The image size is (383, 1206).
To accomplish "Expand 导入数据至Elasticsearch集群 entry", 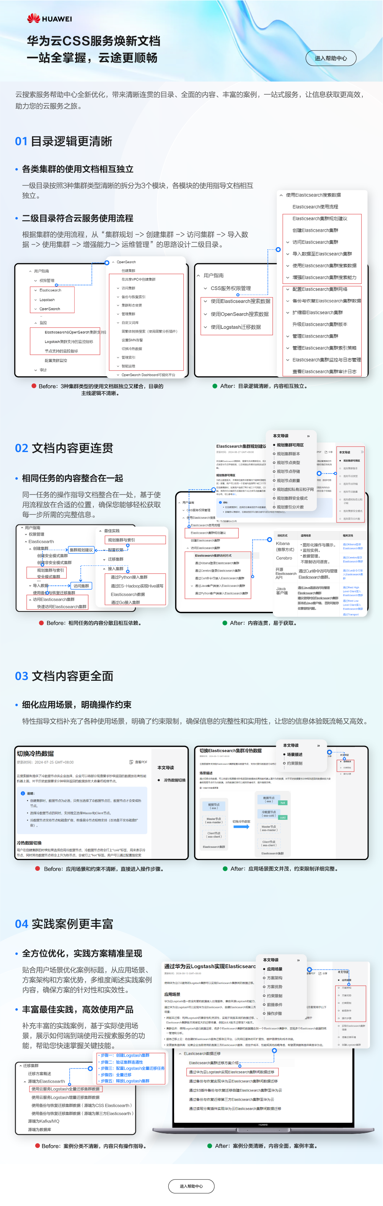I will (x=288, y=254).
